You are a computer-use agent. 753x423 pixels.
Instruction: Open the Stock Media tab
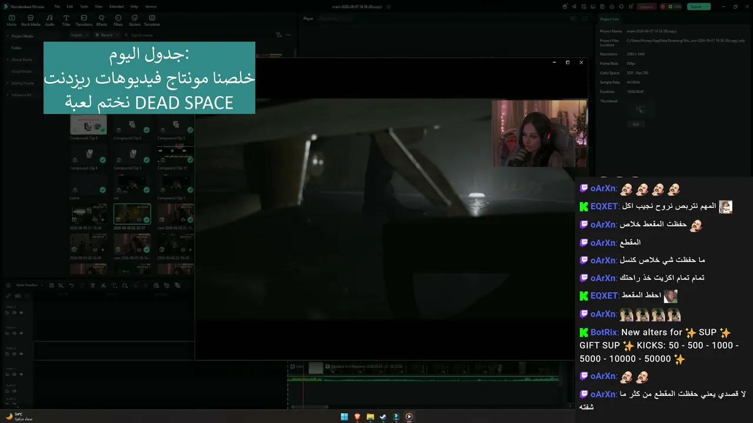coord(31,21)
